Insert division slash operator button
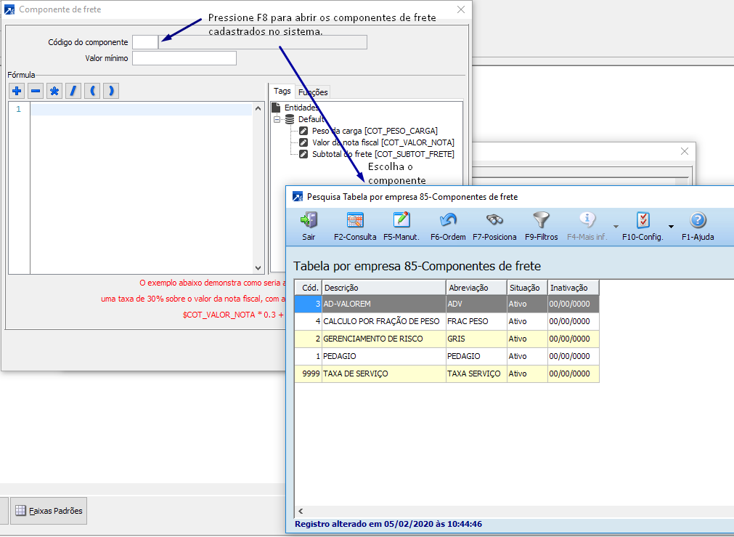Image resolution: width=734 pixels, height=537 pixels. 73,91
